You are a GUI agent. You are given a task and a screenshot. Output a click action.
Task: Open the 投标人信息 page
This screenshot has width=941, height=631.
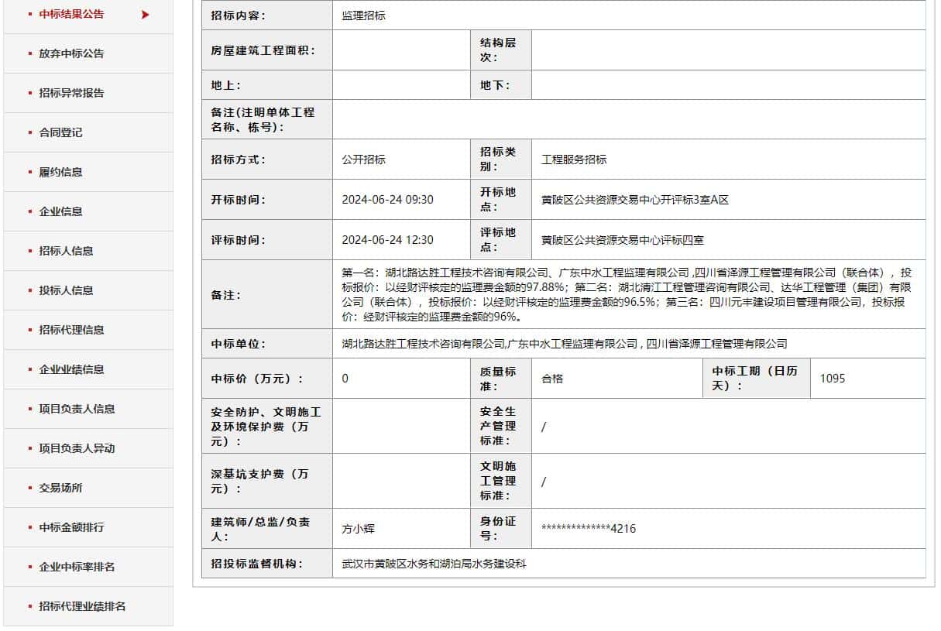click(66, 290)
